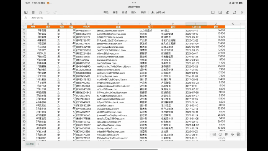The image size is (268, 151).
Task: Open the 插入 tab
Action: (x=134, y=12)
